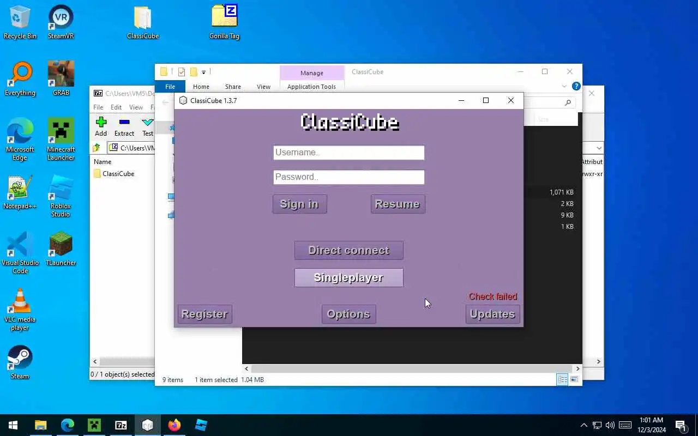698x436 pixels.
Task: Click the 7-Zip up-folder icon
Action: (x=97, y=148)
